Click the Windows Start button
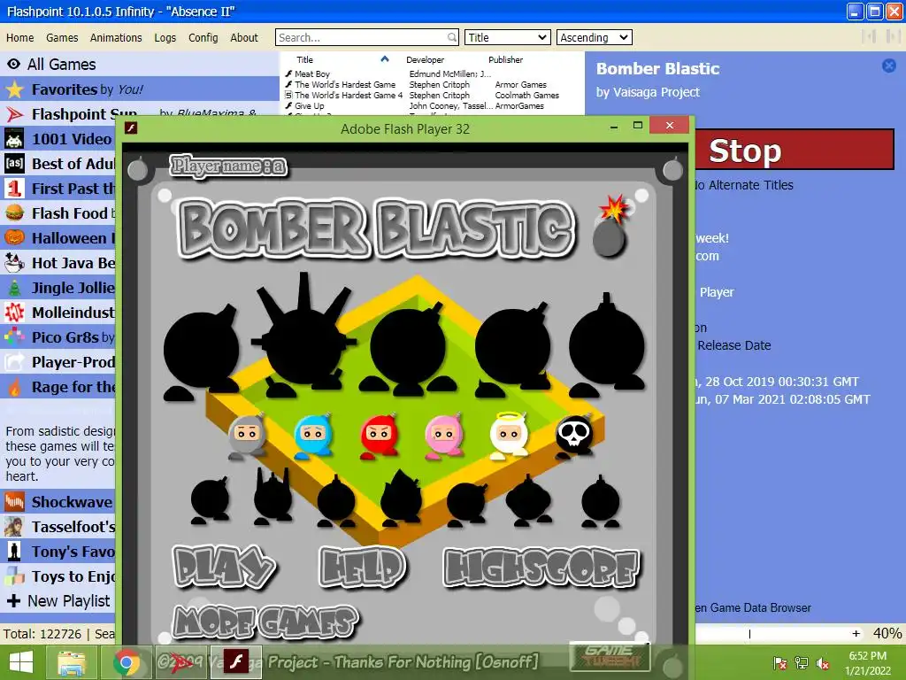This screenshot has height=680, width=906. 21,662
